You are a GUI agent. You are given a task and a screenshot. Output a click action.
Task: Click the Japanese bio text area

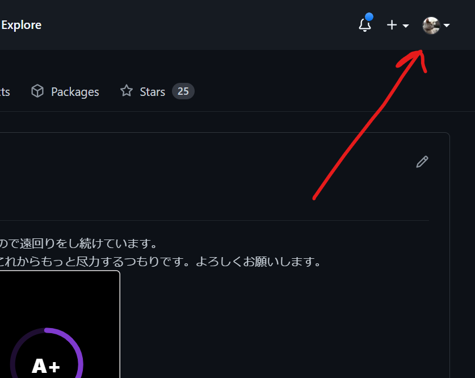coord(159,253)
